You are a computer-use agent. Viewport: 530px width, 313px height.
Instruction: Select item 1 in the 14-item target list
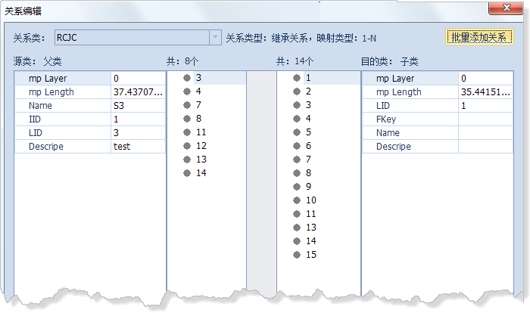pyautogui.click(x=309, y=78)
